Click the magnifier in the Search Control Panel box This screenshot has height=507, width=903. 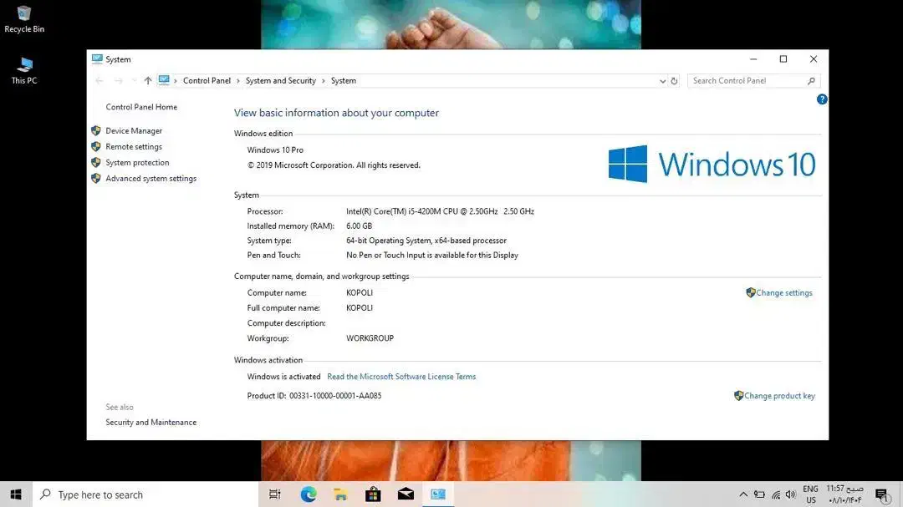tap(810, 80)
